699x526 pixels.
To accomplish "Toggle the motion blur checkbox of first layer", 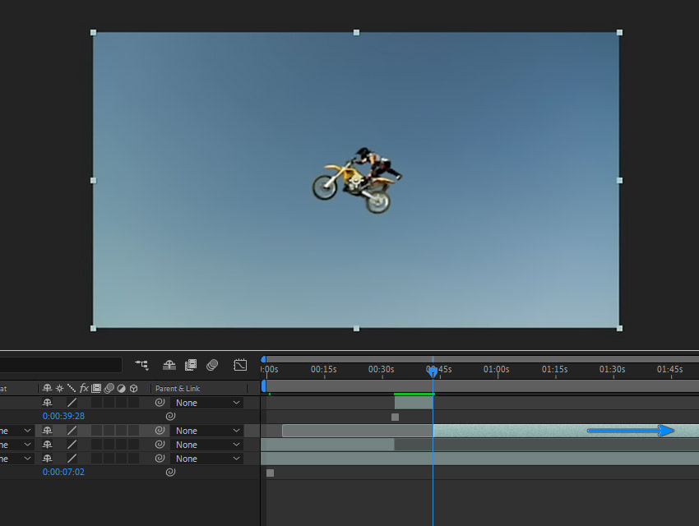I will tap(109, 403).
